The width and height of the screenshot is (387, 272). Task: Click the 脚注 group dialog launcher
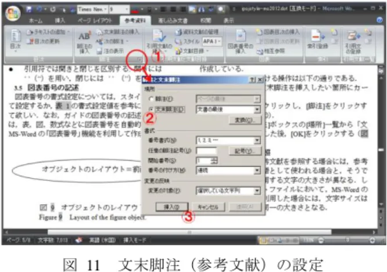point(139,59)
